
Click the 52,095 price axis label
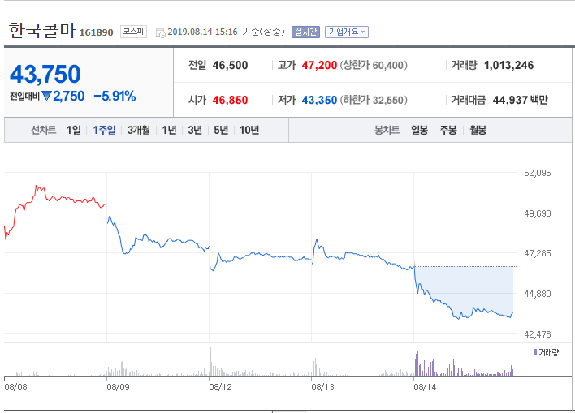pos(537,173)
